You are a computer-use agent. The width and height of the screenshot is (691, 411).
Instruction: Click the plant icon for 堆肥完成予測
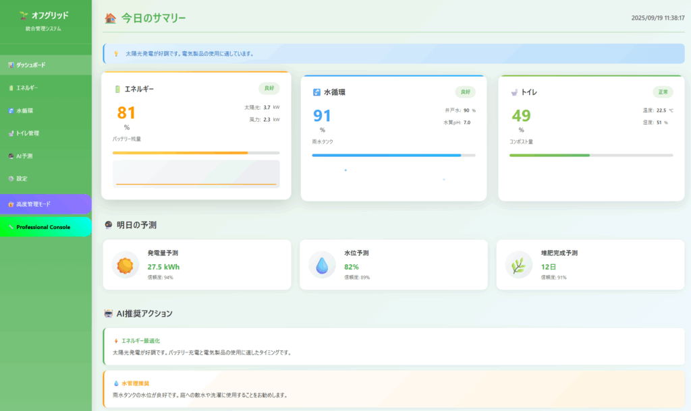point(518,265)
